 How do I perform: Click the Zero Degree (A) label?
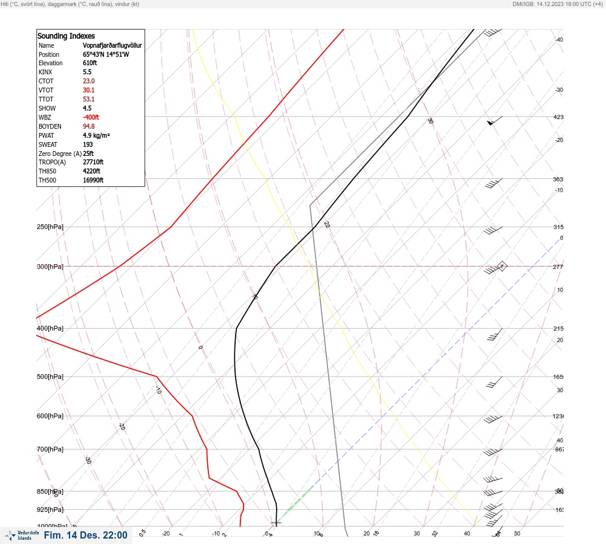coord(60,154)
